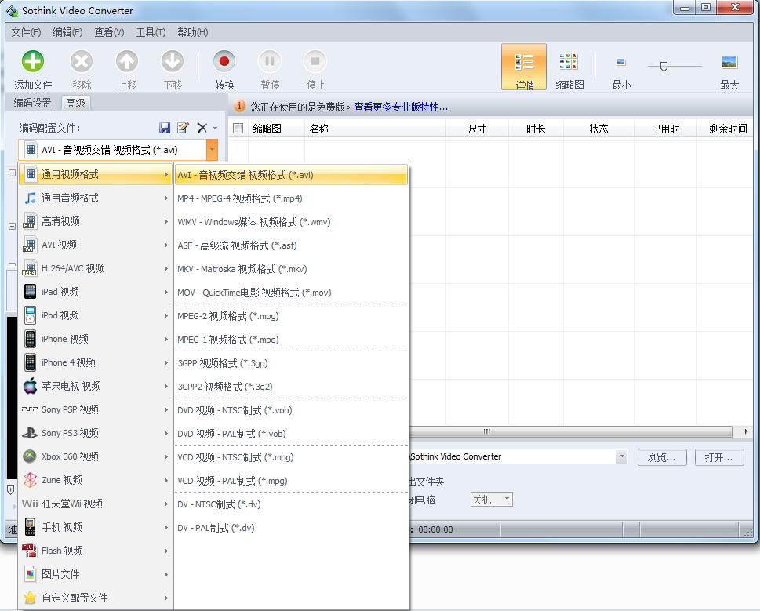The width and height of the screenshot is (760, 611).
Task: Open the Sony PSP 视频 category
Action: [95, 409]
